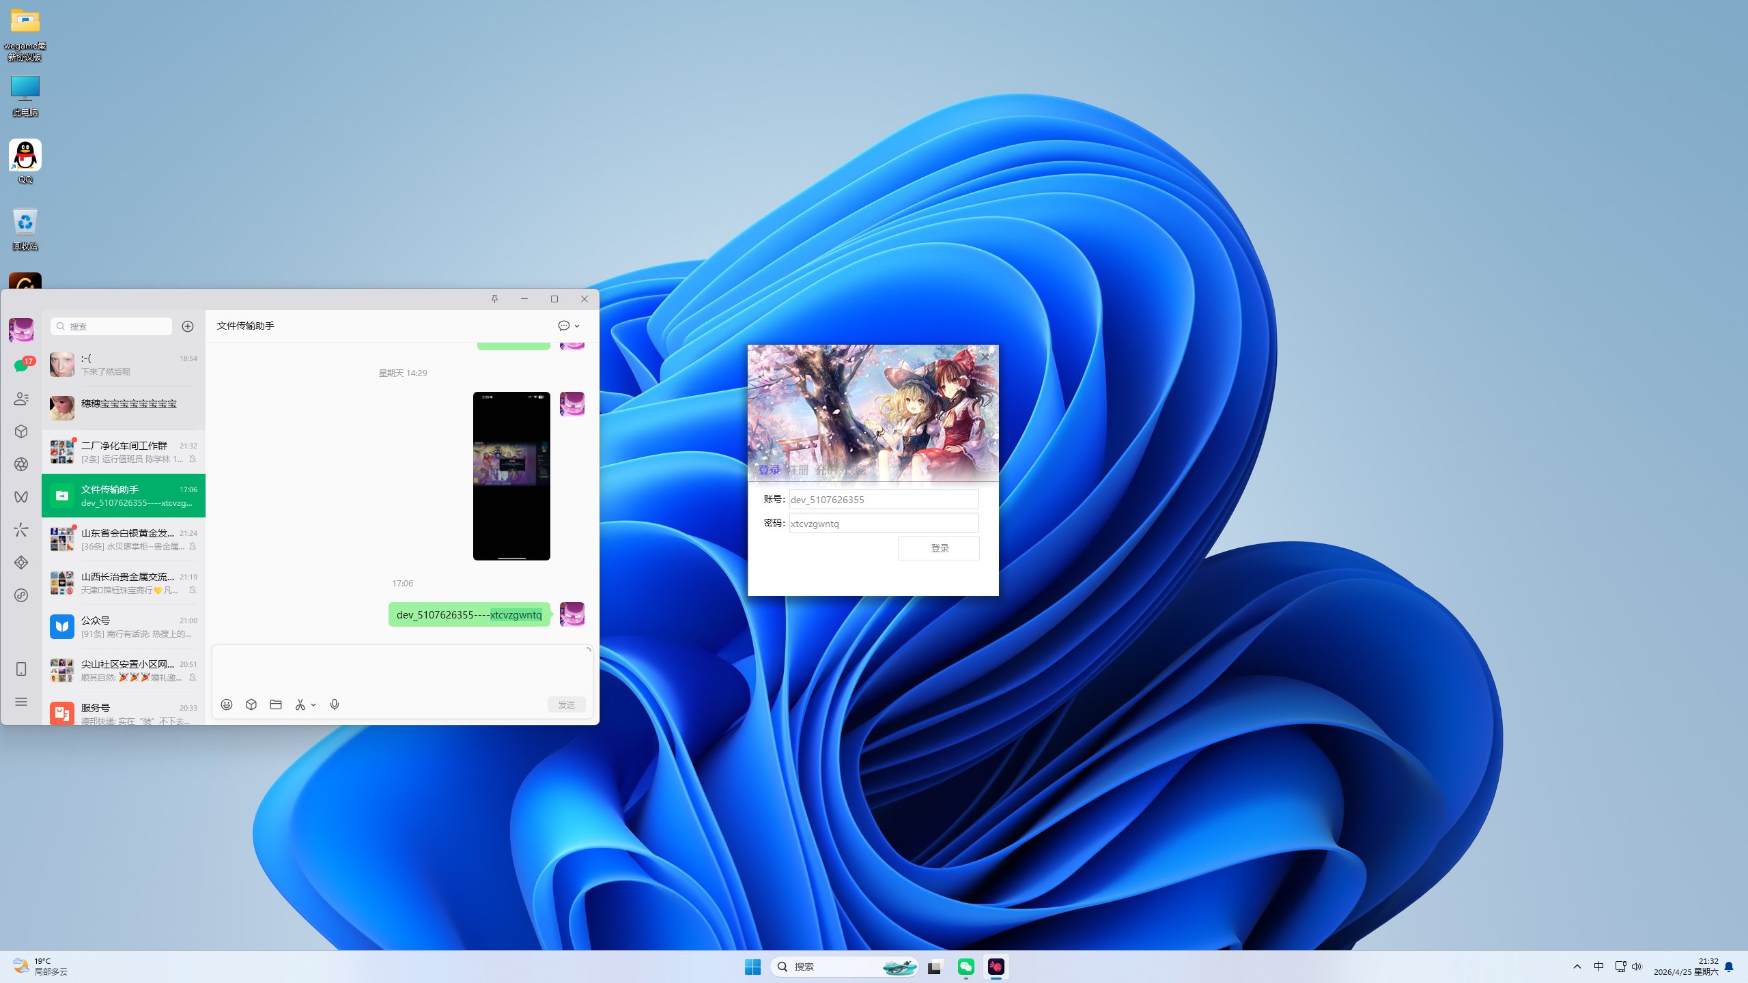
Task: Switch to the 注册 tab
Action: 798,470
